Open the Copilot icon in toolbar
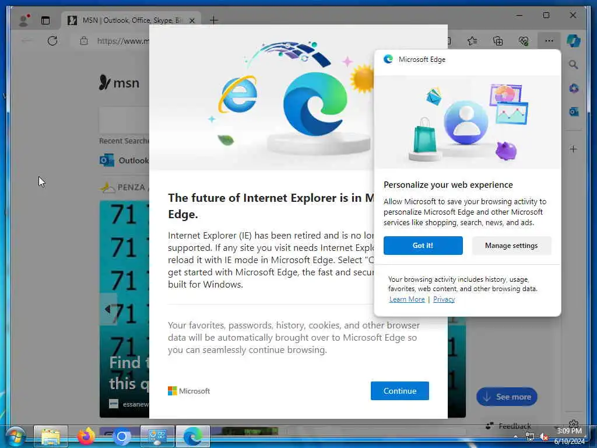Viewport: 597px width, 448px height. point(573,41)
